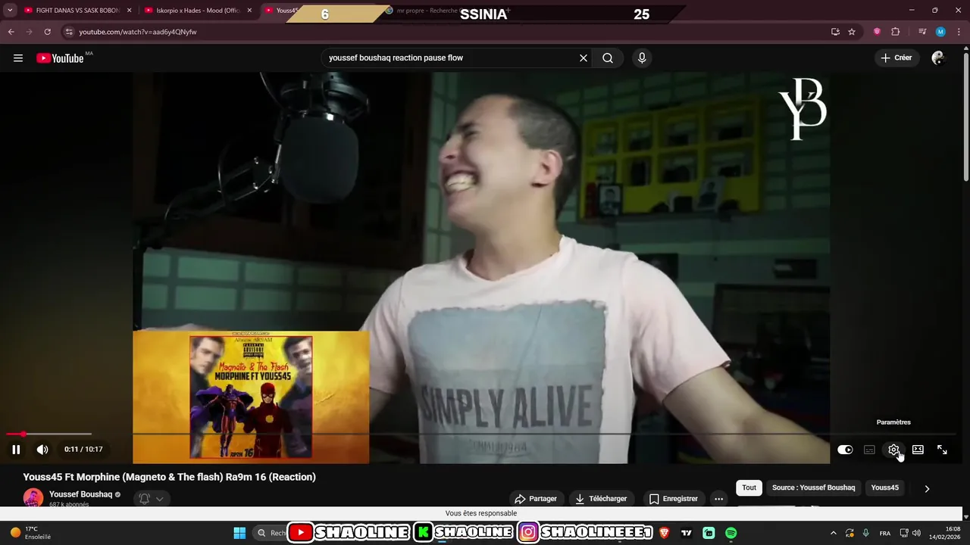Click the install app icon in address bar

tap(835, 32)
